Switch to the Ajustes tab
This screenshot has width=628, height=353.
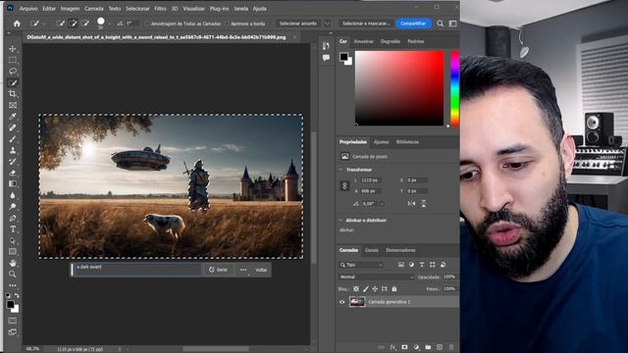pos(381,142)
